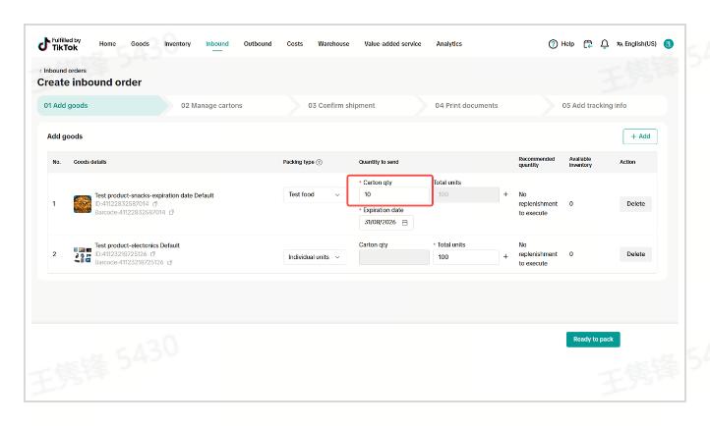Open the Warehouse menu

point(333,44)
